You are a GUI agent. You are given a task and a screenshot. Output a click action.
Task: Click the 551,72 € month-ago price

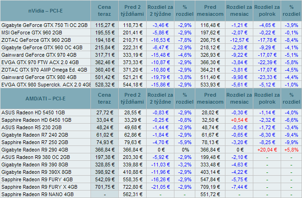tap(210, 195)
